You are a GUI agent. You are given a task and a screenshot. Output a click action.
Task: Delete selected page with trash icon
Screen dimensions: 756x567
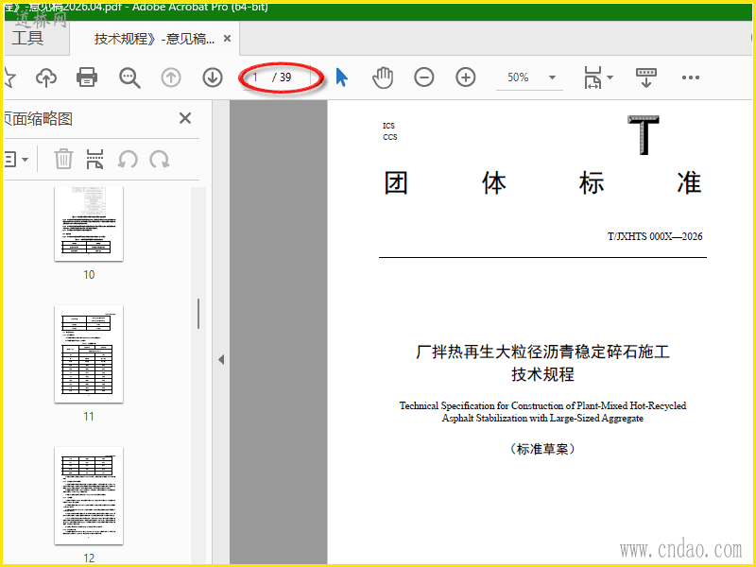[63, 159]
